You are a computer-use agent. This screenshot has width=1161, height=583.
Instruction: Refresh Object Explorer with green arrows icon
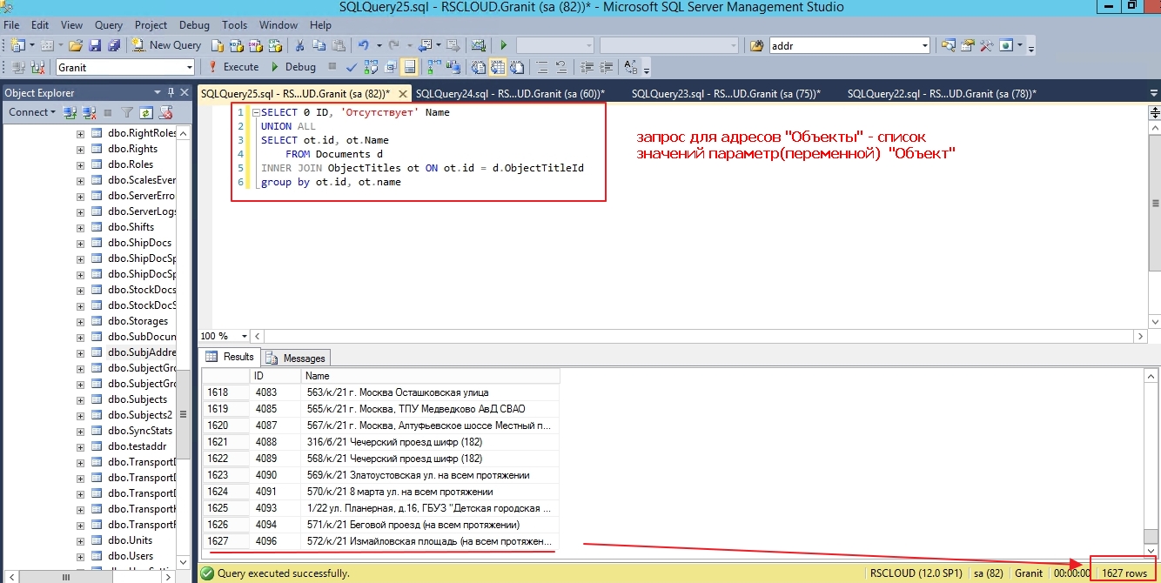pos(146,112)
